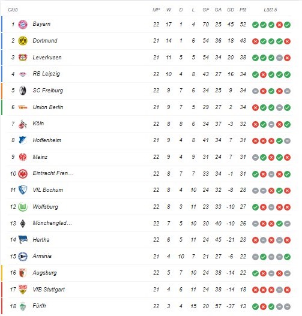Click the Augsburg club crest
This screenshot has height=316, width=302.
pyautogui.click(x=23, y=273)
